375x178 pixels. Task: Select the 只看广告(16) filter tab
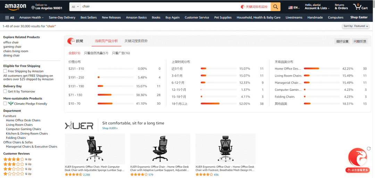pyautogui.click(x=122, y=53)
